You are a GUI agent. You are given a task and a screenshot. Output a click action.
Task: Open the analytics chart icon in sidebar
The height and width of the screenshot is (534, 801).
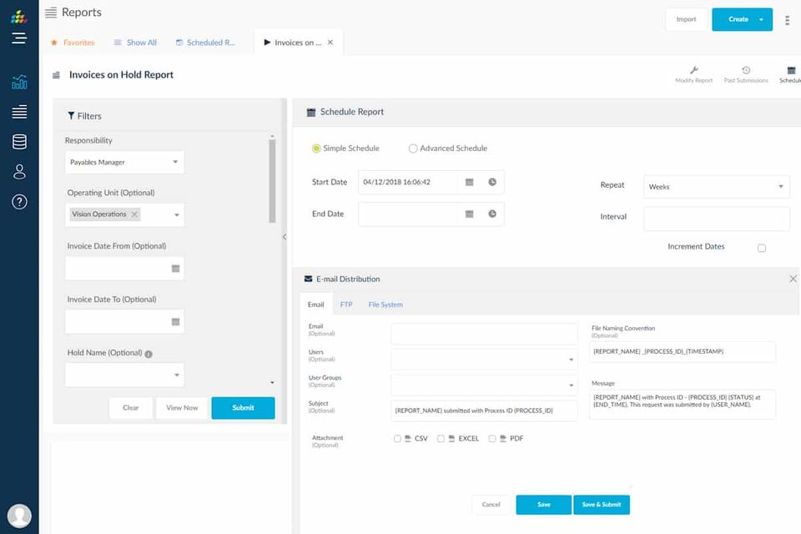click(x=19, y=82)
